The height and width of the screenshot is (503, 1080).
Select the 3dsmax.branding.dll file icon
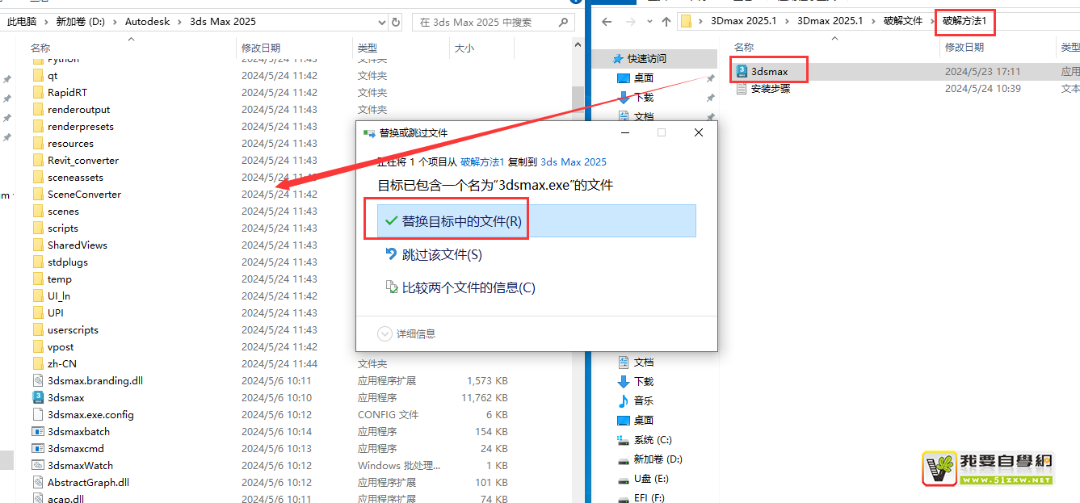point(38,380)
